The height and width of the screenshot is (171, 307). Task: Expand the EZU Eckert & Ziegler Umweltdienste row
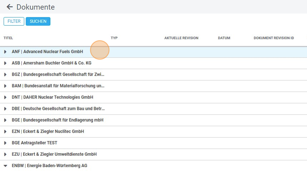coord(5,154)
